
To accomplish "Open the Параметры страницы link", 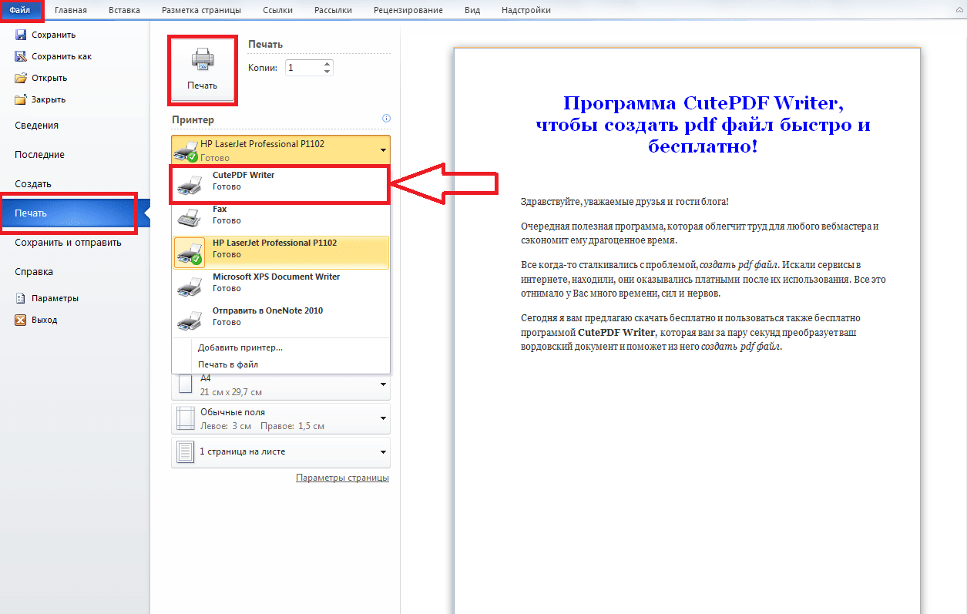I will pyautogui.click(x=342, y=478).
